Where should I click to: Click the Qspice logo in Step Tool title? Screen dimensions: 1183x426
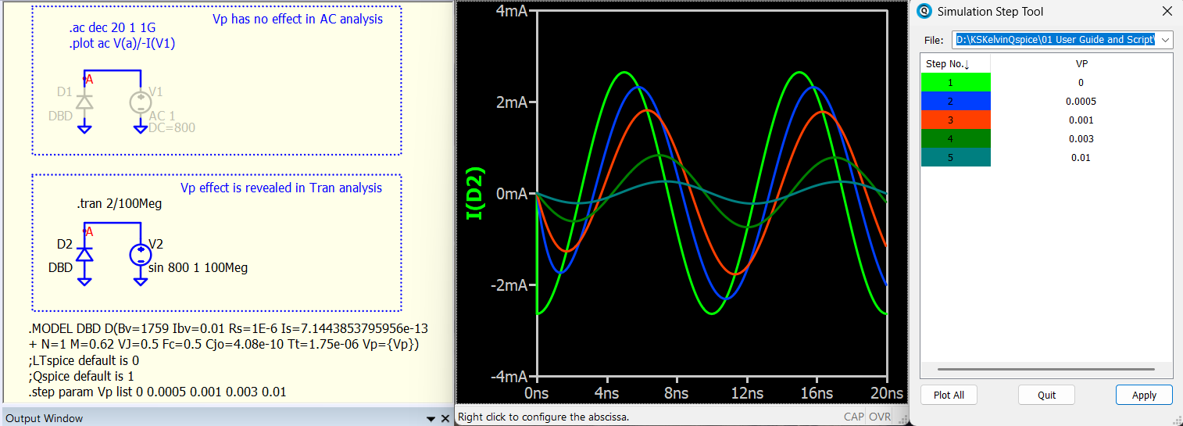(x=924, y=12)
